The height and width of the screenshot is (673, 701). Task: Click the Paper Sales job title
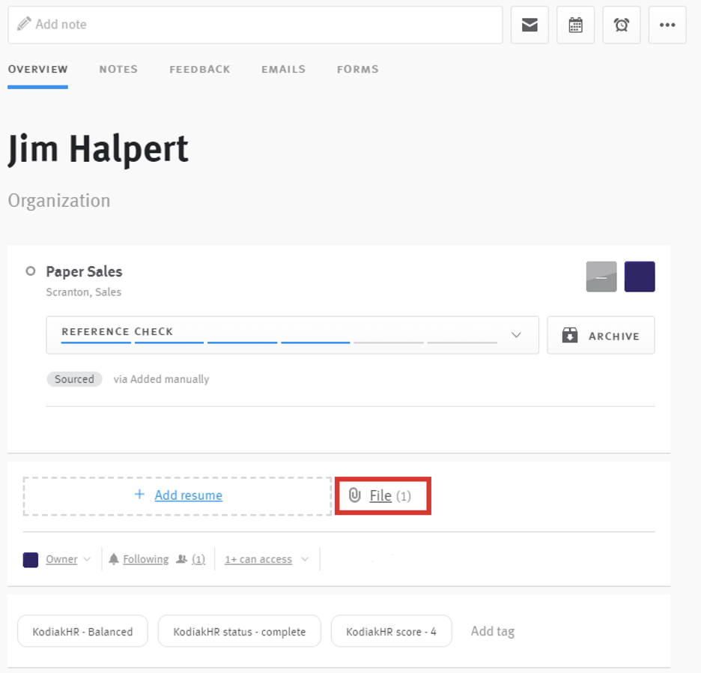click(84, 271)
